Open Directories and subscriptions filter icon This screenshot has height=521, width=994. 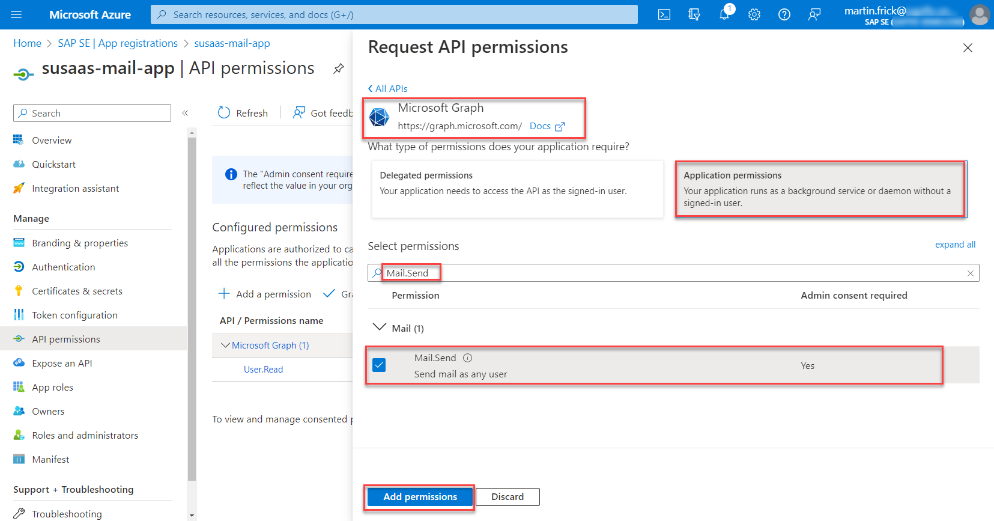pos(694,14)
